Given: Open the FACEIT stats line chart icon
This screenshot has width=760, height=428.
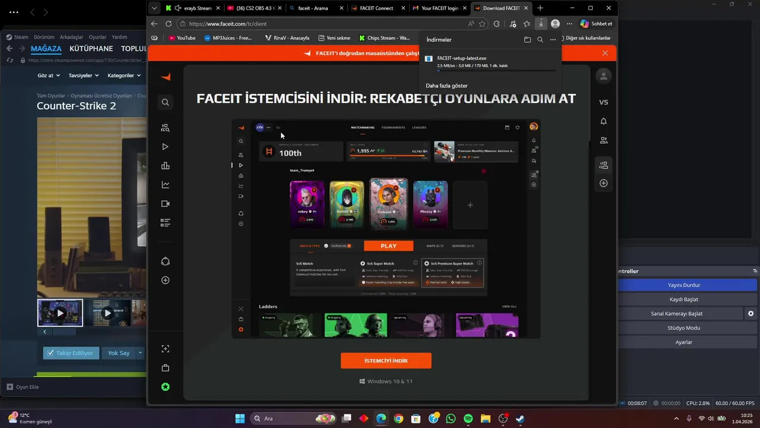Looking at the screenshot, I should click(165, 185).
